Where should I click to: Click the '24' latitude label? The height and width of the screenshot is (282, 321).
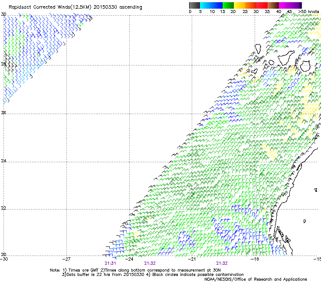pyautogui.click(x=3, y=161)
